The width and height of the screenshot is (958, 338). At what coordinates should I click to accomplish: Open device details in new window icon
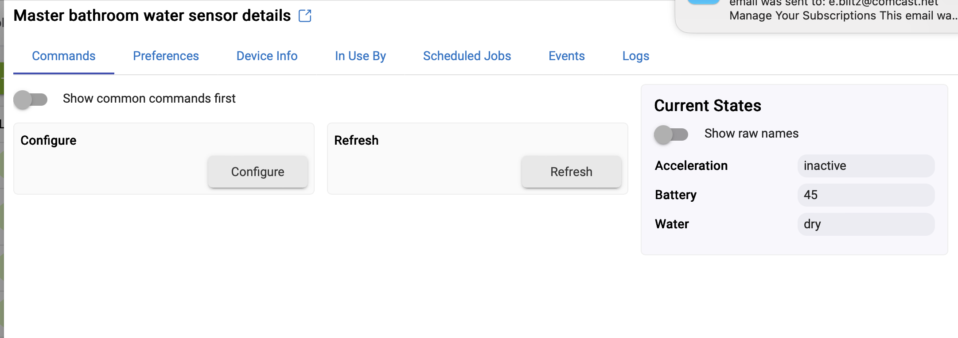click(x=305, y=16)
